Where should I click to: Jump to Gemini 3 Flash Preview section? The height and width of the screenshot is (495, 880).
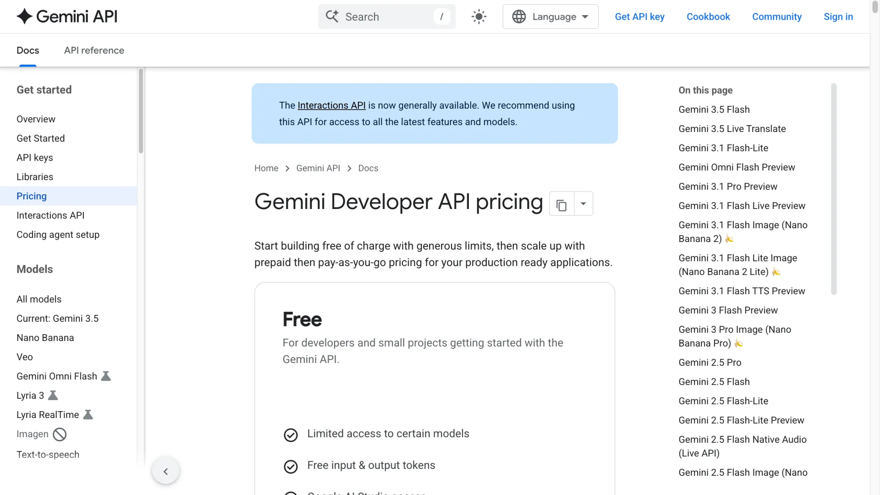click(728, 310)
